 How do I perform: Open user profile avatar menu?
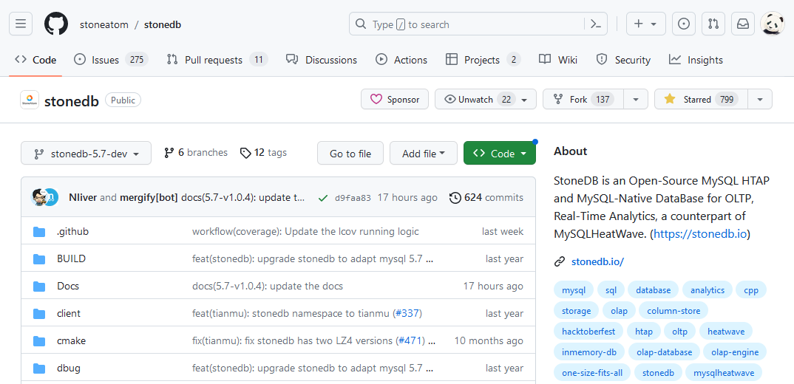[773, 24]
